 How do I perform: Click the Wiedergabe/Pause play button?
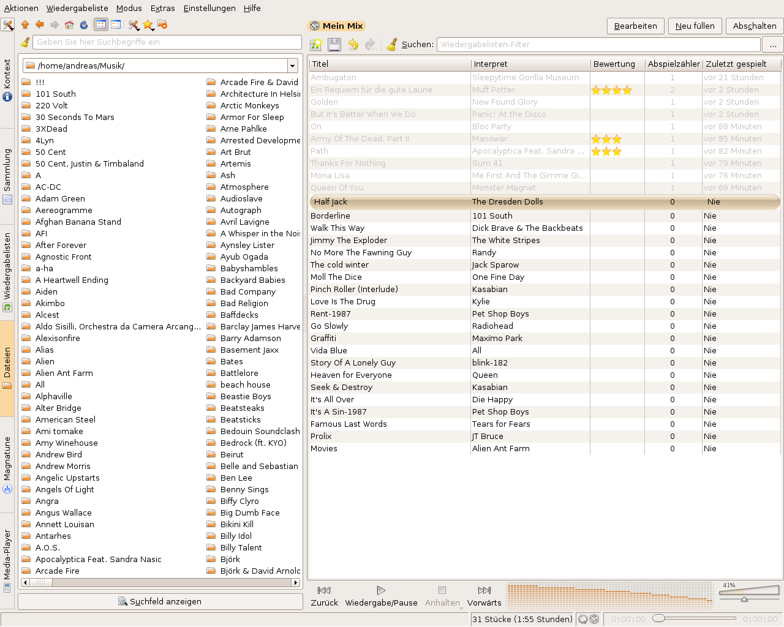[381, 596]
